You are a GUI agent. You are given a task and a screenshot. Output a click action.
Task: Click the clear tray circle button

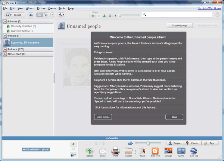click(74, 149)
